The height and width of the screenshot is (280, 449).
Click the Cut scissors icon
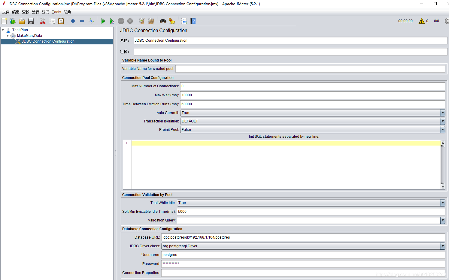[x=43, y=21]
